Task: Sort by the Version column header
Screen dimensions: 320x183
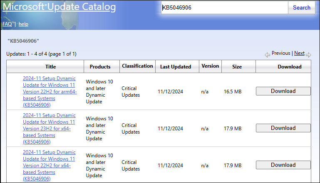Action: click(x=210, y=66)
